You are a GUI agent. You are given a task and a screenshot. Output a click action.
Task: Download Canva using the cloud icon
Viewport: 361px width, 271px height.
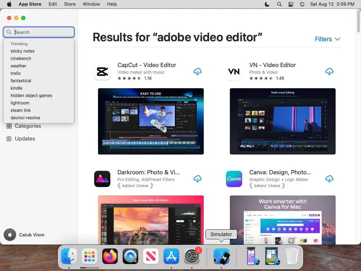point(329,179)
